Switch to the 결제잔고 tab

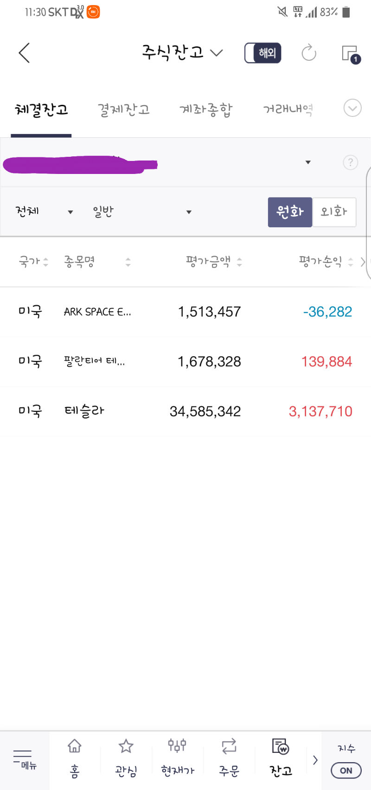[x=123, y=109]
